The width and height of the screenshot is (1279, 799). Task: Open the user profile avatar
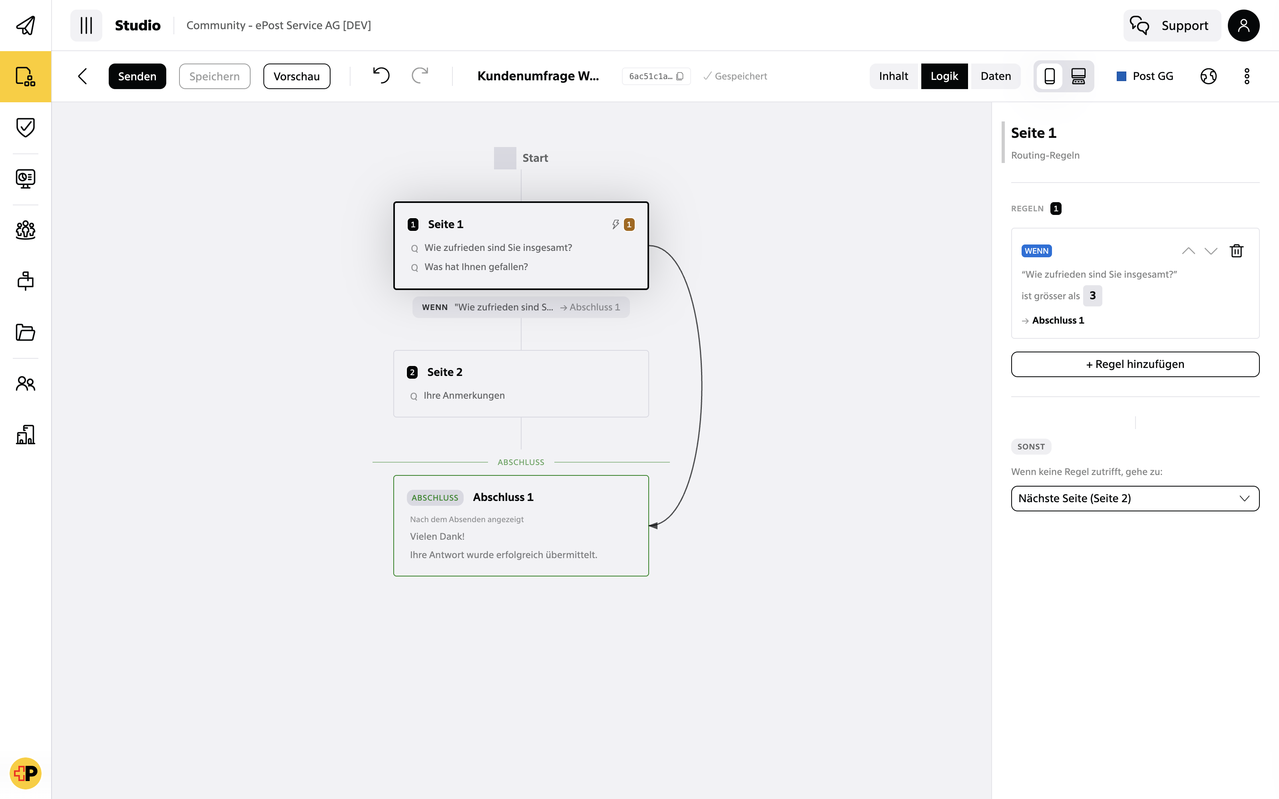pos(1243,25)
